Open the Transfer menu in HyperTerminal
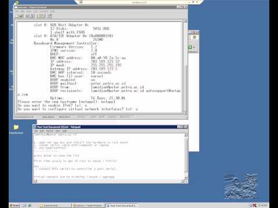Image resolution: width=278 pixels, height=208 pixels. 44,12
